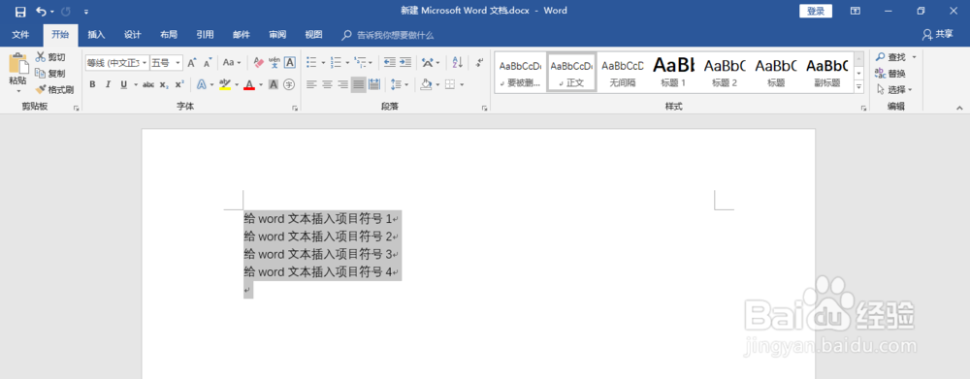Screen dimensions: 970x379
Task: Click the multilevel list icon
Action: [360, 62]
